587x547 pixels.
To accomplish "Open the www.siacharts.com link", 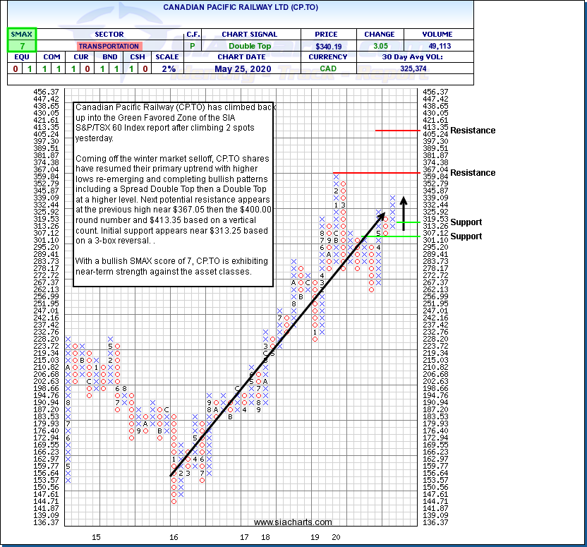I will pyautogui.click(x=293, y=522).
